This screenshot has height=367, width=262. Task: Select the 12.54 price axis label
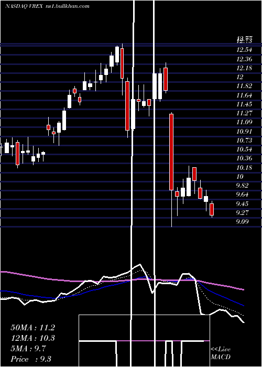tap(244, 50)
